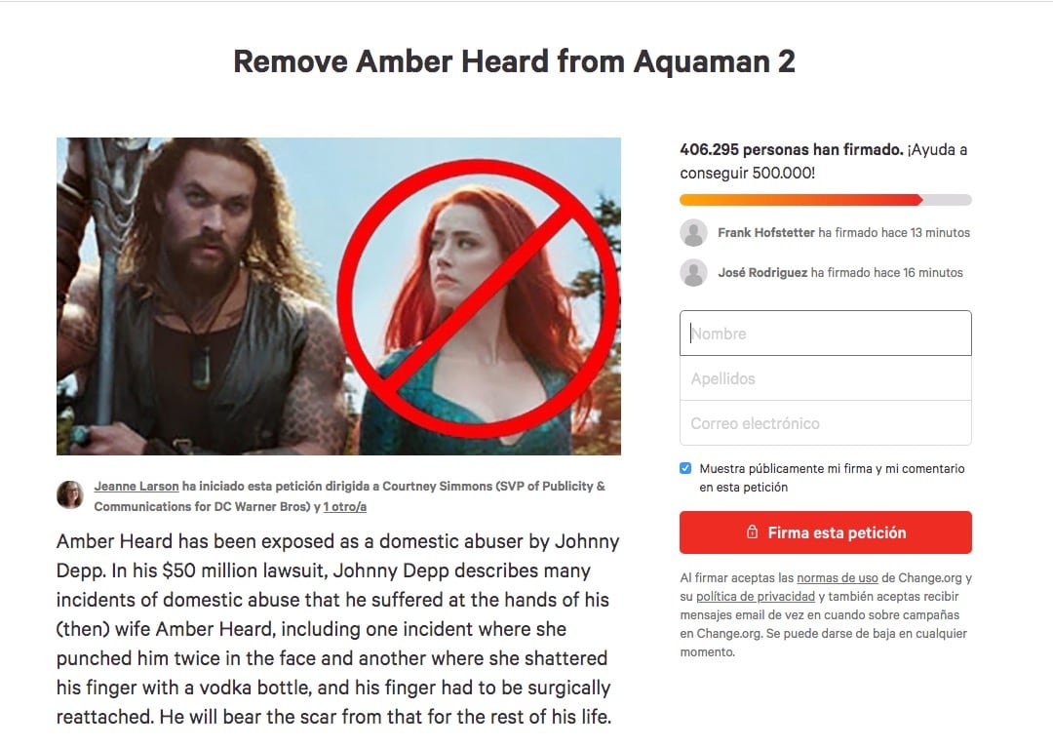The image size is (1053, 748).
Task: Click José Rodriguez's signer avatar icon
Action: [x=694, y=273]
